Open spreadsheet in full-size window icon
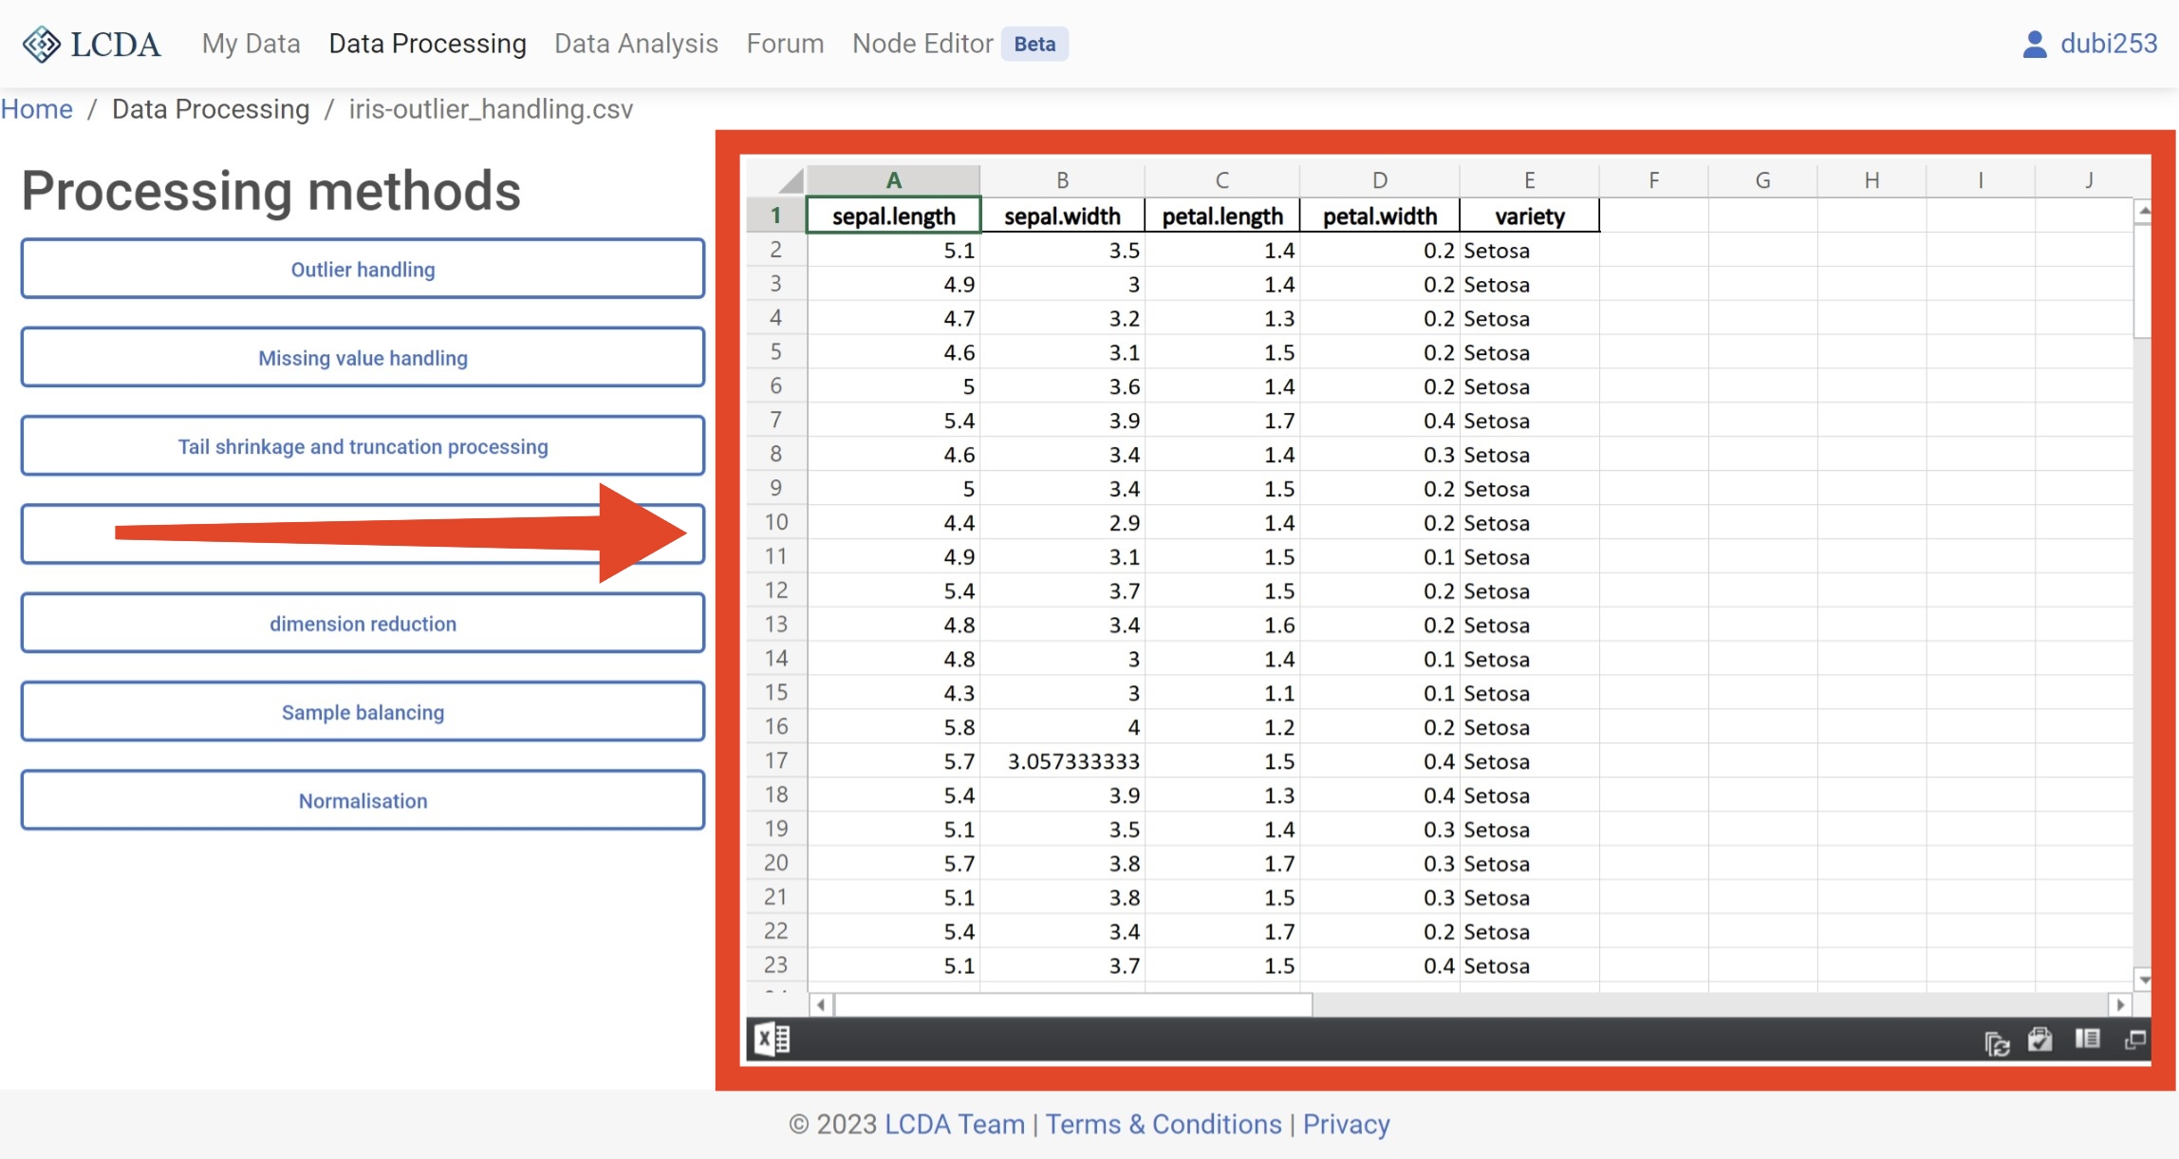Viewport: 2179px width, 1159px height. (x=2134, y=1040)
